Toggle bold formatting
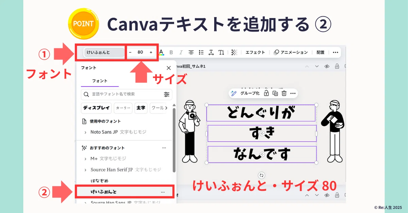Screen dimensions: 408x213 coord(171,52)
